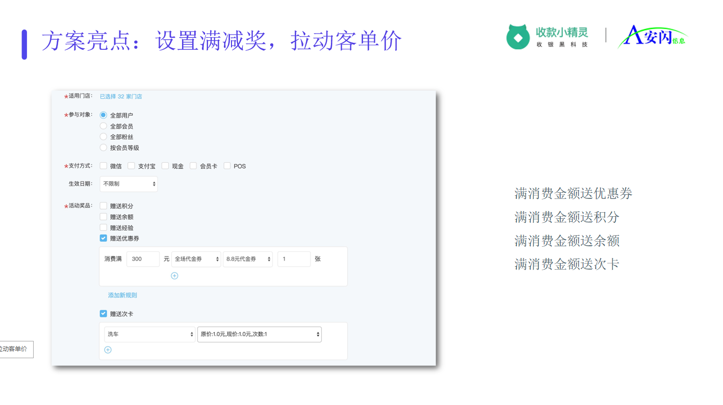Click the text 满消费金额送优惠券
The image size is (723, 405).
click(x=574, y=193)
